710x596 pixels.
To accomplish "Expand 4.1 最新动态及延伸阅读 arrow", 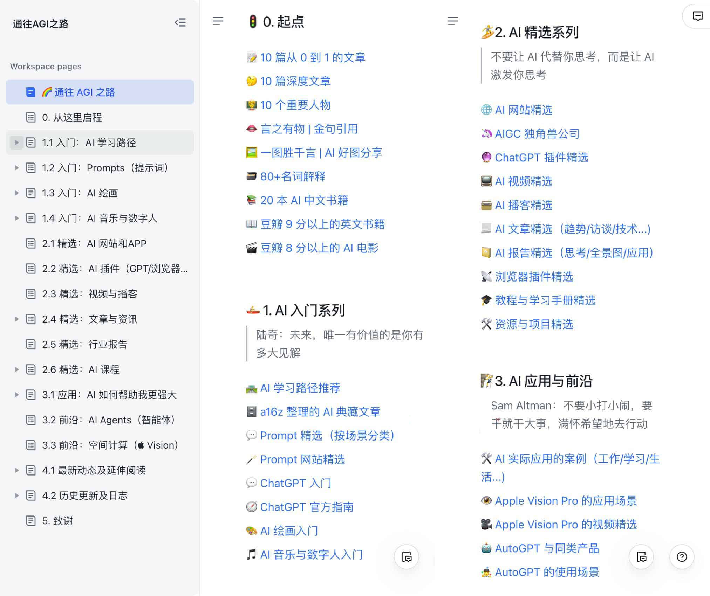I will point(16,470).
